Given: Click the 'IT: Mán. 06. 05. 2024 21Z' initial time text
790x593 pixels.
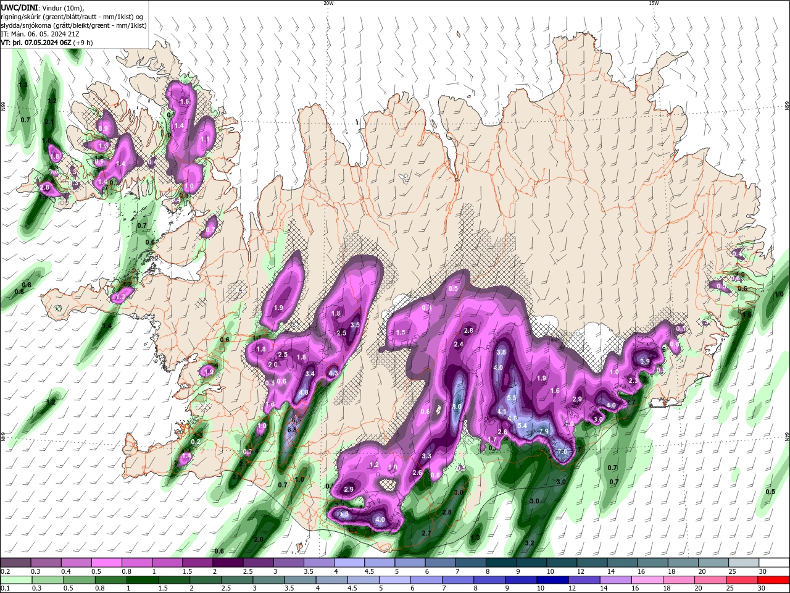Looking at the screenshot, I should (x=40, y=34).
